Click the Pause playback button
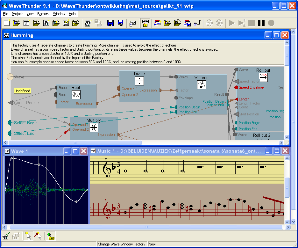The height and width of the screenshot is (248, 298). 261,23
